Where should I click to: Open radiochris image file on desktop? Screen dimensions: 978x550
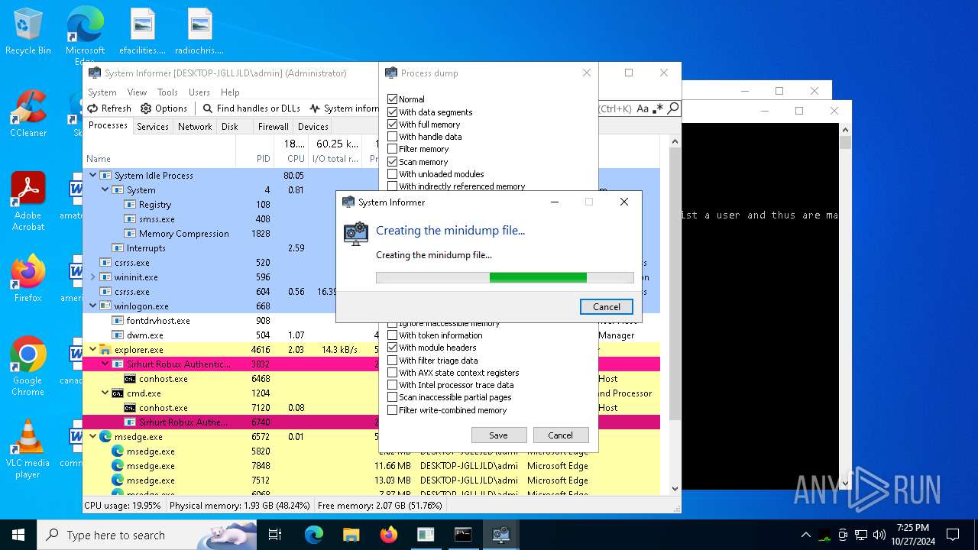tap(199, 31)
